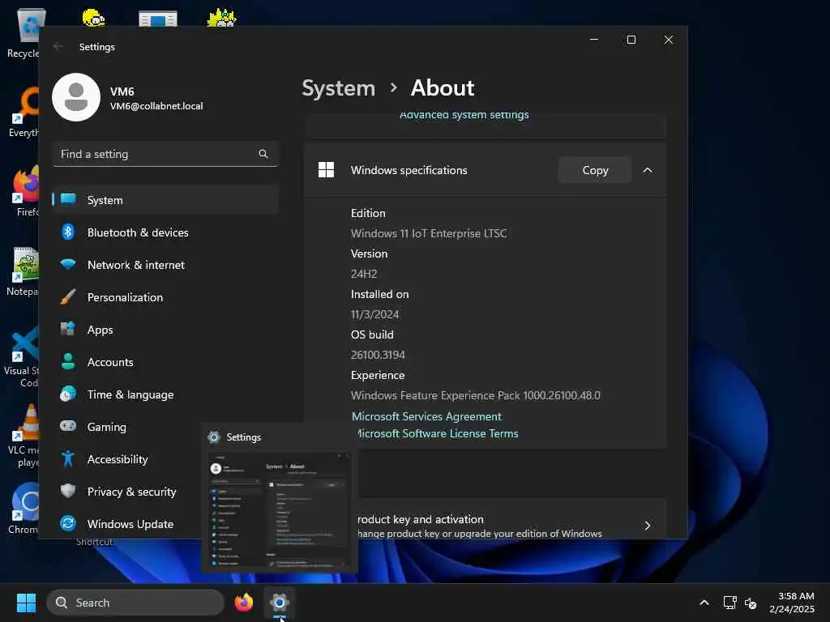This screenshot has height=622, width=830.
Task: Minimize the Settings window
Action: click(594, 40)
